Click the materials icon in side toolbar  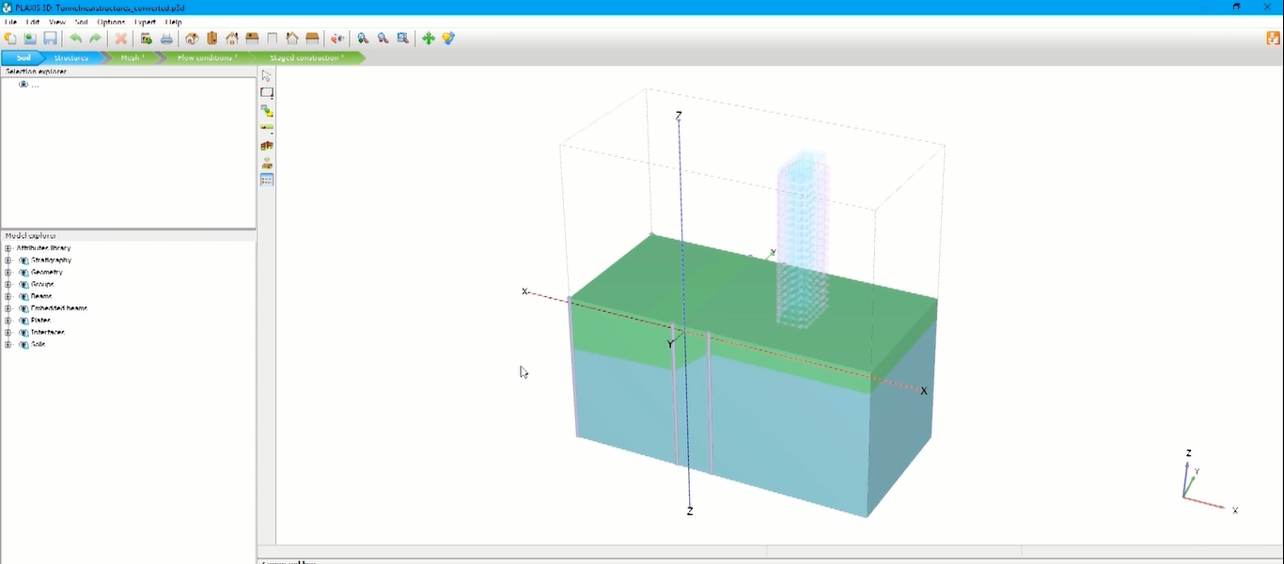pyautogui.click(x=267, y=146)
